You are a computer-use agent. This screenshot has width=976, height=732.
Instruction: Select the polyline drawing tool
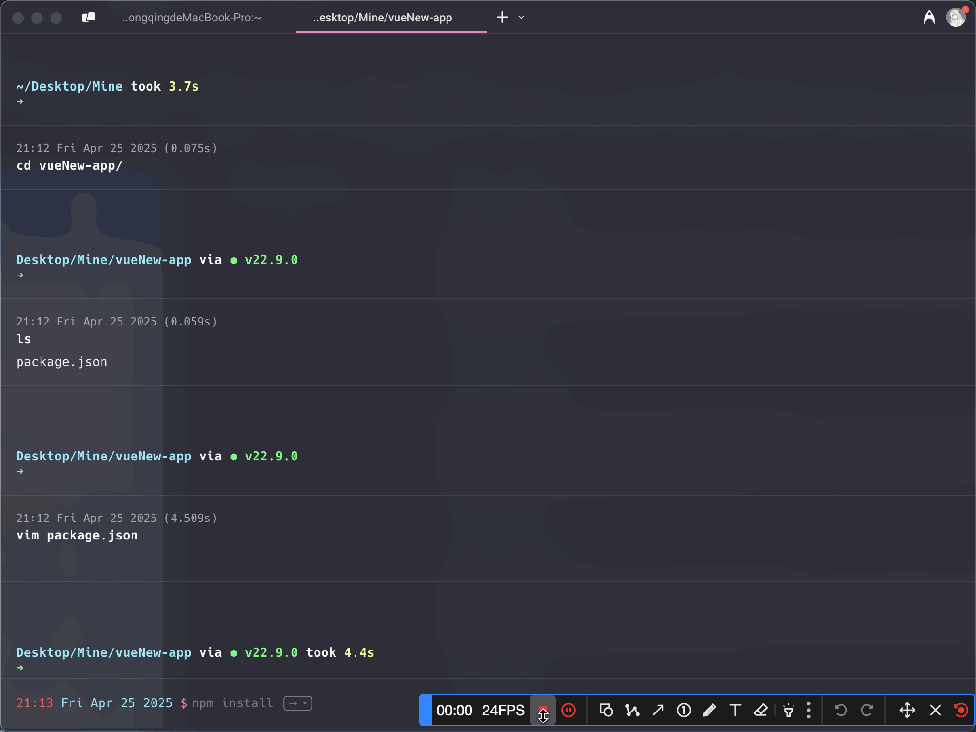632,710
